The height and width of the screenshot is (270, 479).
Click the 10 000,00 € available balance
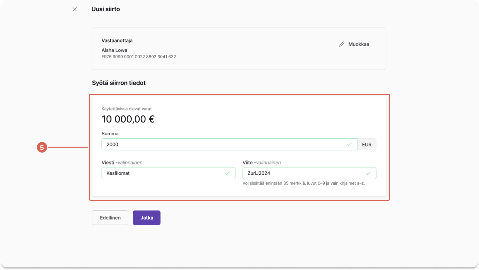(x=128, y=119)
